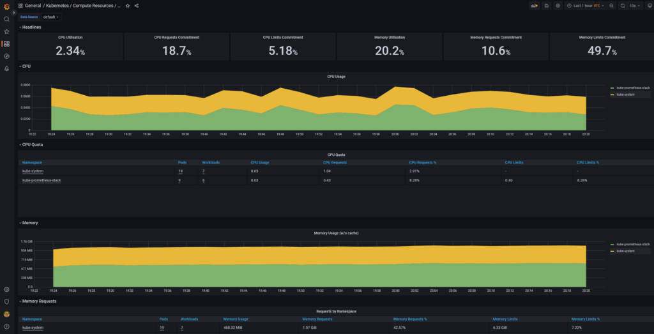This screenshot has width=654, height=334.
Task: Open Requests by Namespace panel title
Action: 336,312
